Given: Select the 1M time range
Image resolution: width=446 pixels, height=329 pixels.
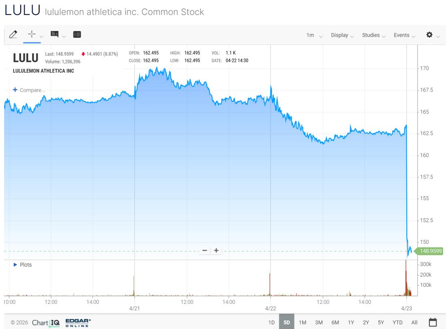Looking at the screenshot, I should (x=302, y=322).
